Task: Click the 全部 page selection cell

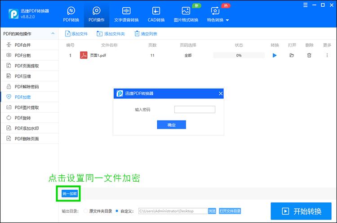Action: point(188,55)
